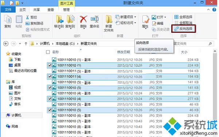Click the Cut (剪切) scissors icon
Image resolution: width=219 pixels, height=137 pixels.
pos(28,17)
